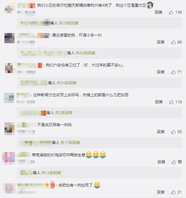The height and width of the screenshot is (198, 186).
Task: Open avatar of the 日照 commenter
Action: [10, 128]
